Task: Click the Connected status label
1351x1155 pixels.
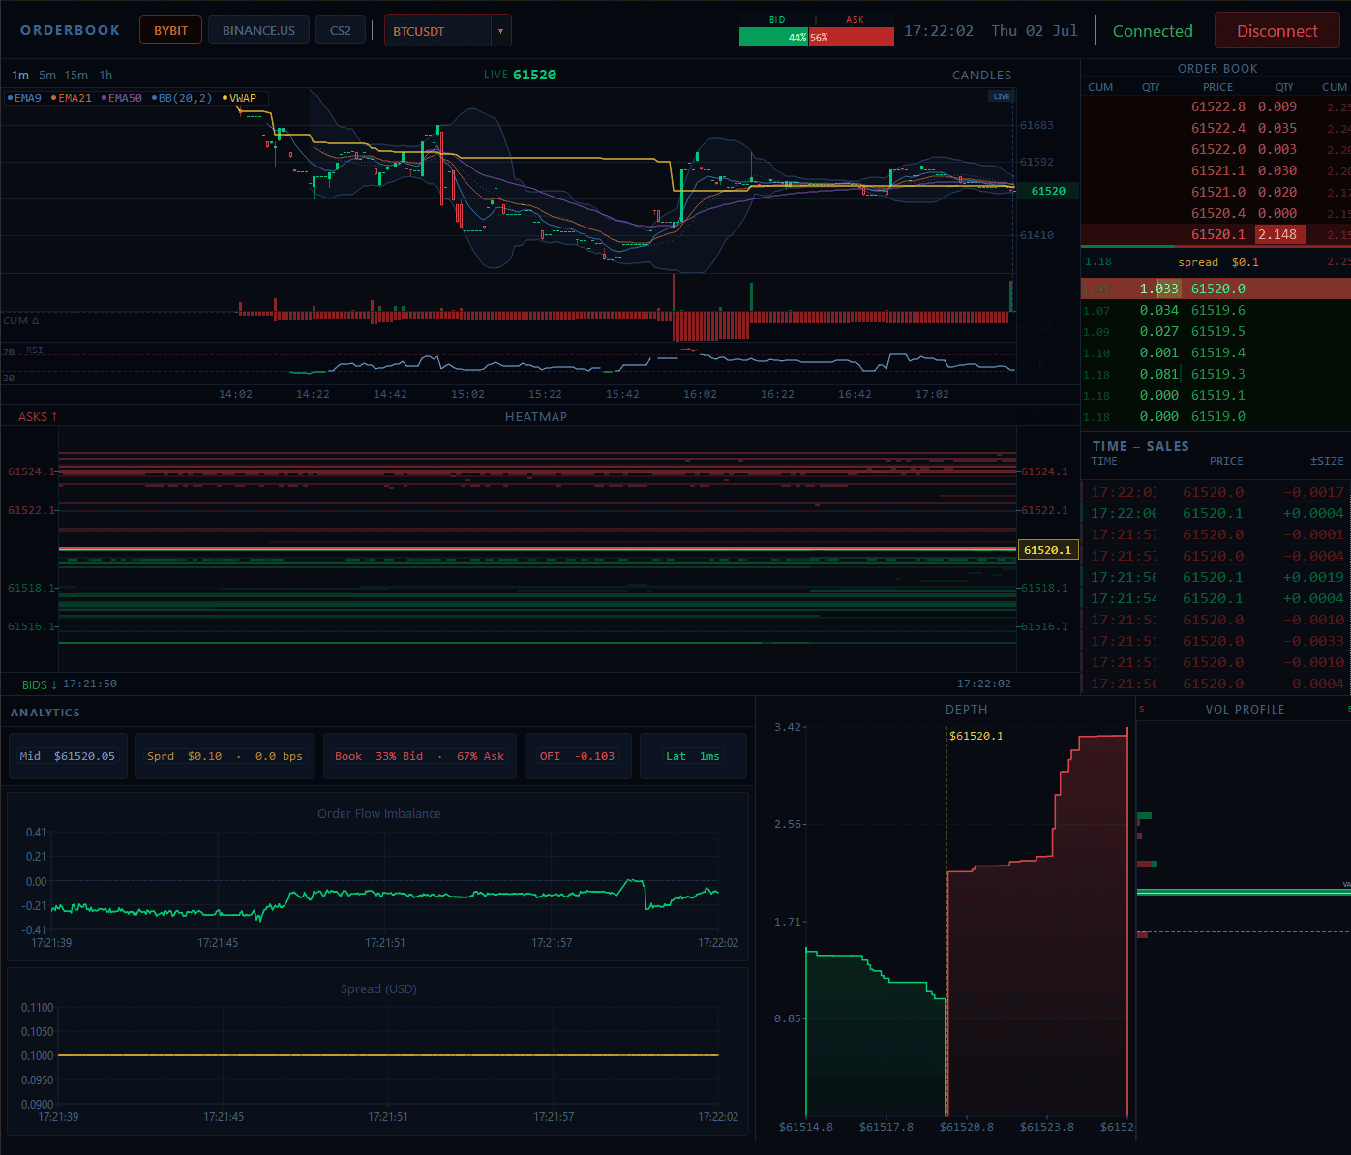Action: [x=1153, y=31]
